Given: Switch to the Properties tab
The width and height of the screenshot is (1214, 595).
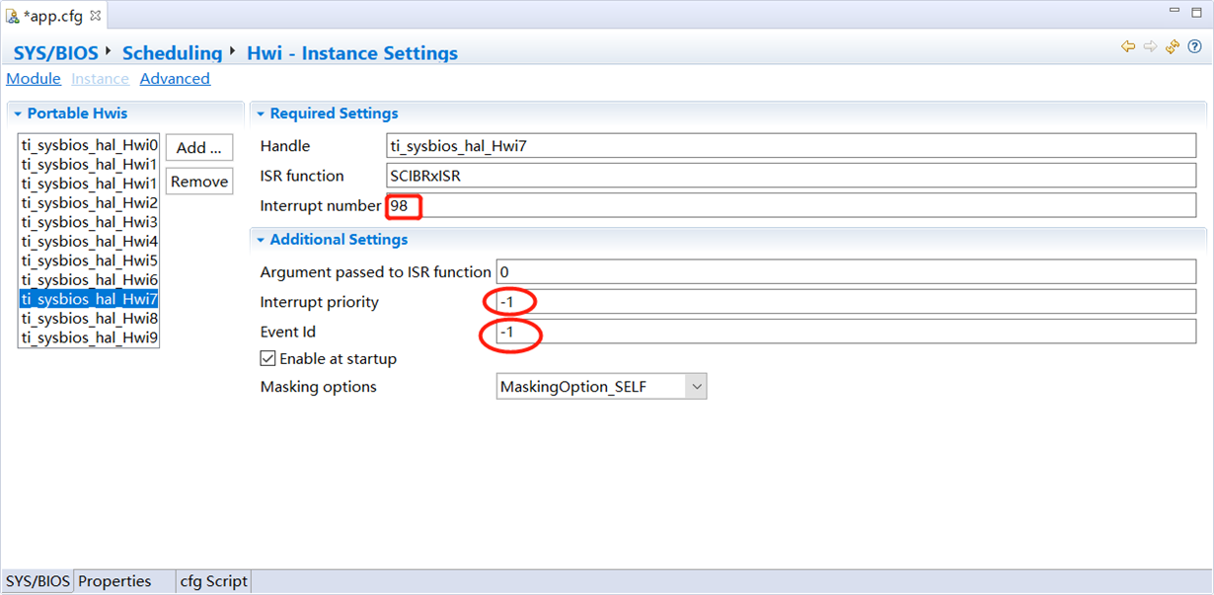Looking at the screenshot, I should [114, 581].
